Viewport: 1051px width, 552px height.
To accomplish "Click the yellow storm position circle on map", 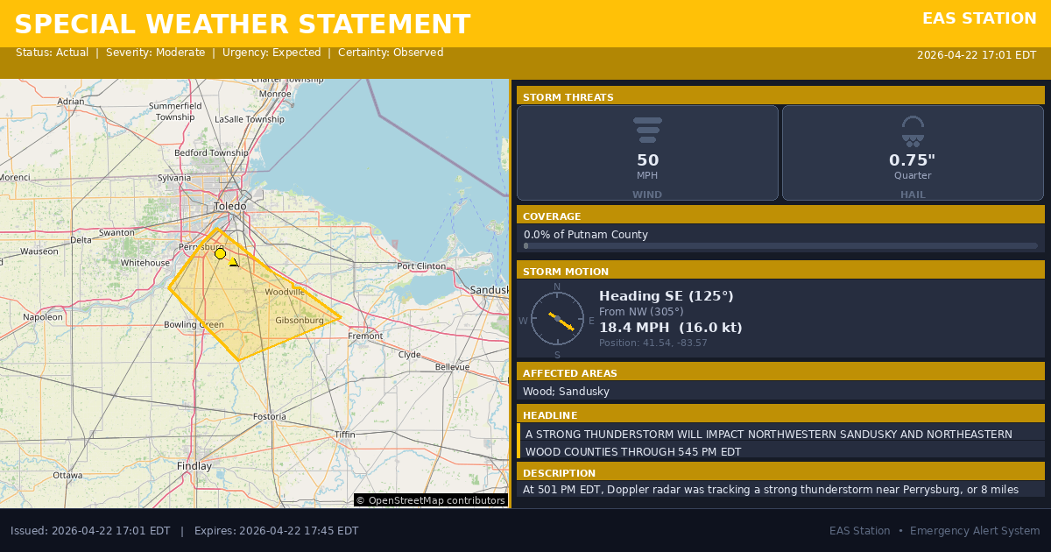I will (221, 254).
